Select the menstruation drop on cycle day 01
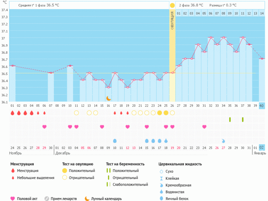This screenshot has height=201, width=268. tap(12, 113)
